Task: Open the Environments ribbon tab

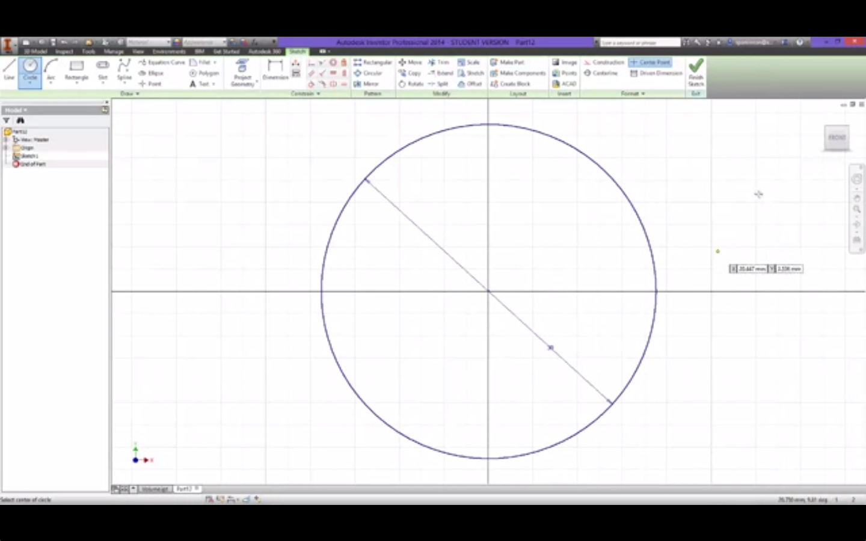Action: [169, 52]
